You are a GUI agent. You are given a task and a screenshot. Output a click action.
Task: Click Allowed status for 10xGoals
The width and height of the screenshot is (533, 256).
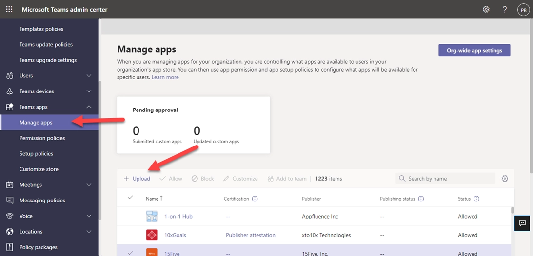(x=468, y=235)
